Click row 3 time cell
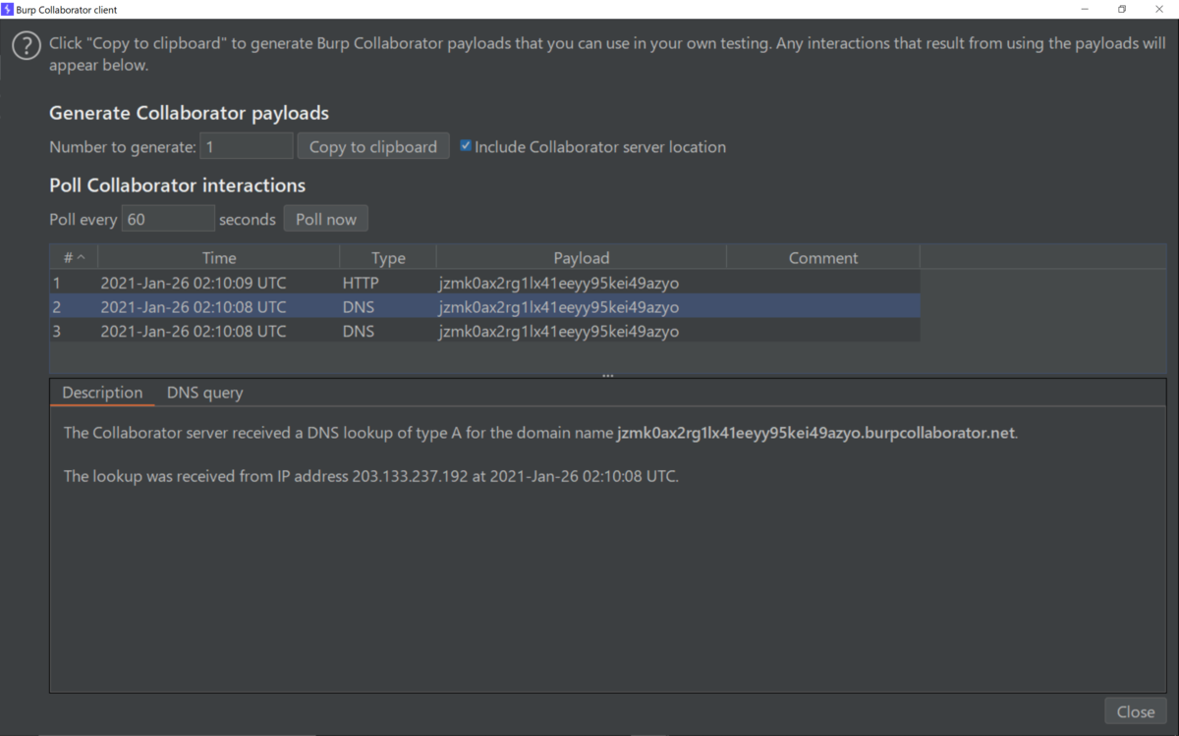 (x=219, y=332)
